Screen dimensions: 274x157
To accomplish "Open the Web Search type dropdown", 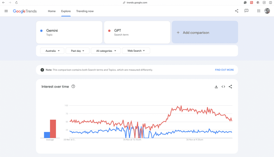I will tap(136, 51).
